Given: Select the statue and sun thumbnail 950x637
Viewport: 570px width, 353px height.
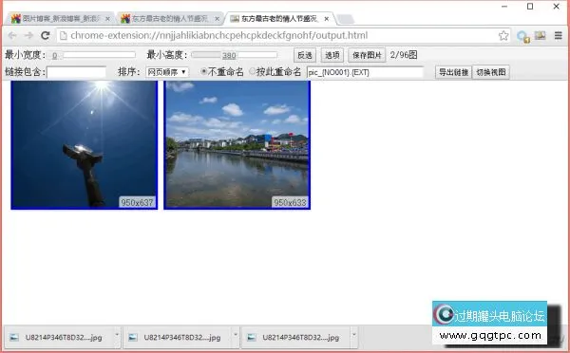Looking at the screenshot, I should (x=85, y=145).
